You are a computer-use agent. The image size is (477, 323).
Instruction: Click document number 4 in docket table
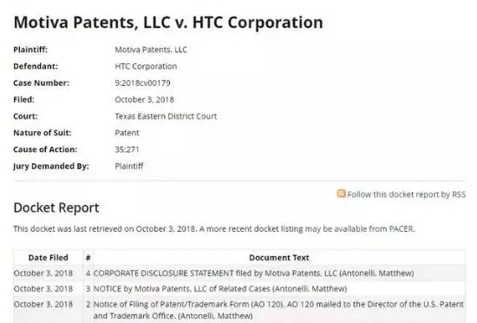(88, 273)
